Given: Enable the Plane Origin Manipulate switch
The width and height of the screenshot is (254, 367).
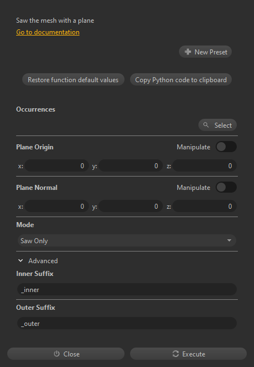Looking at the screenshot, I should 226,147.
